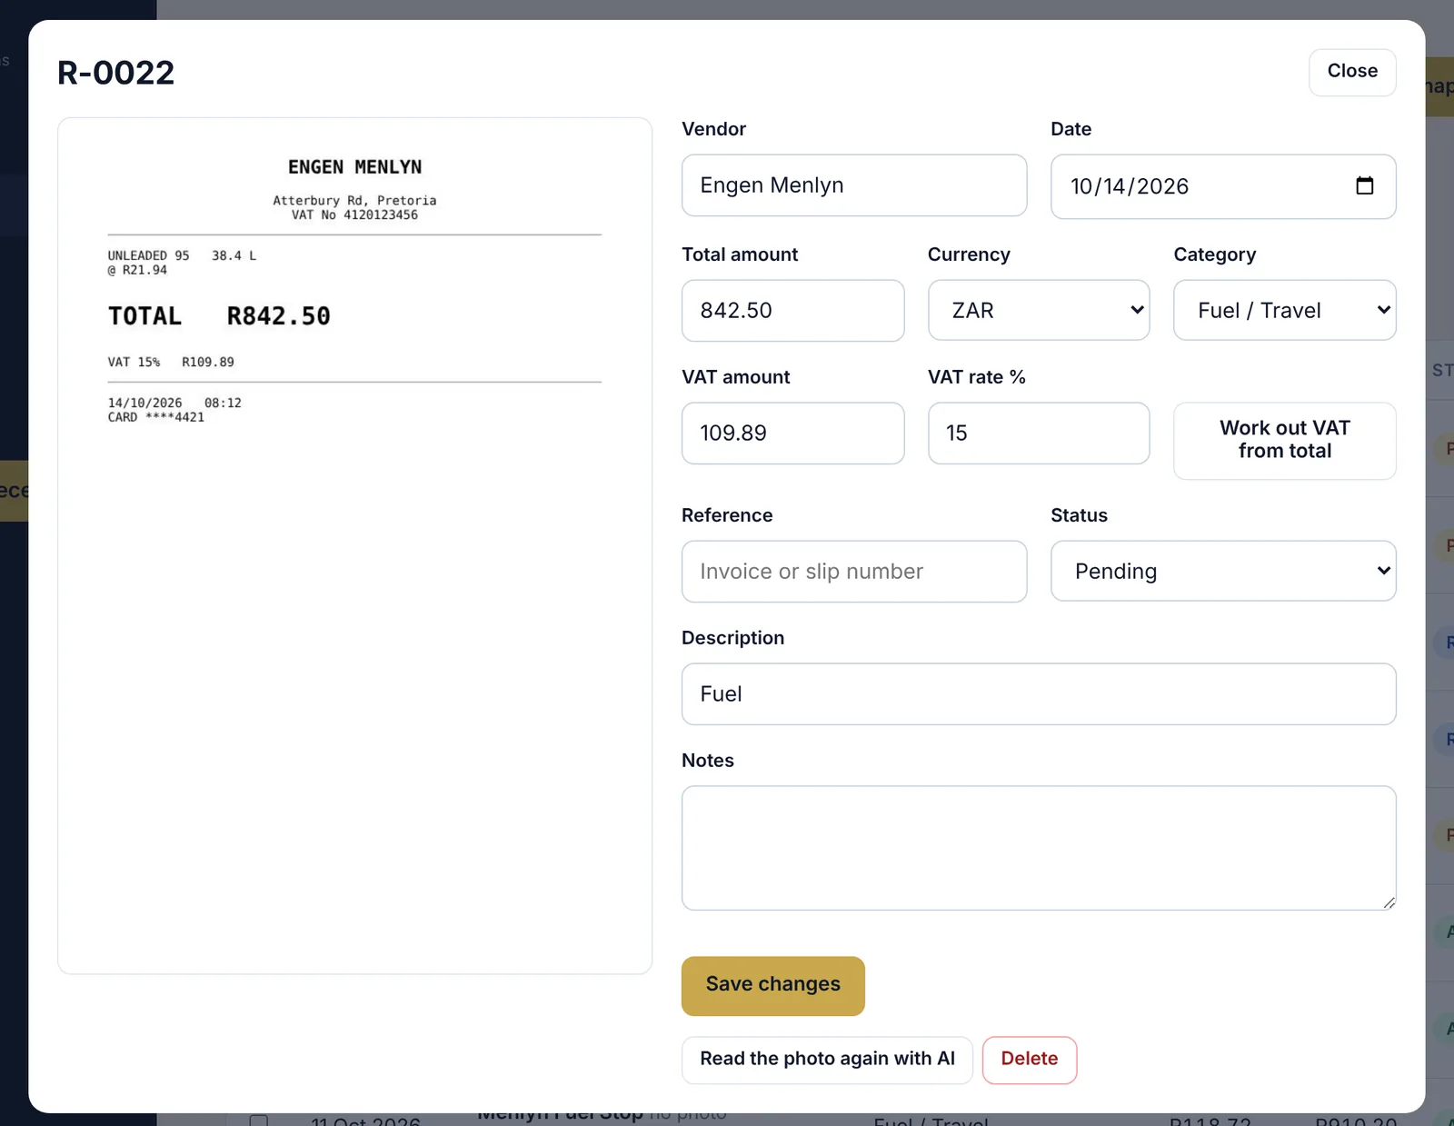Screen dimensions: 1454x1126
Task: Edit the Vendor field Engen Menlyn
Action: point(854,185)
